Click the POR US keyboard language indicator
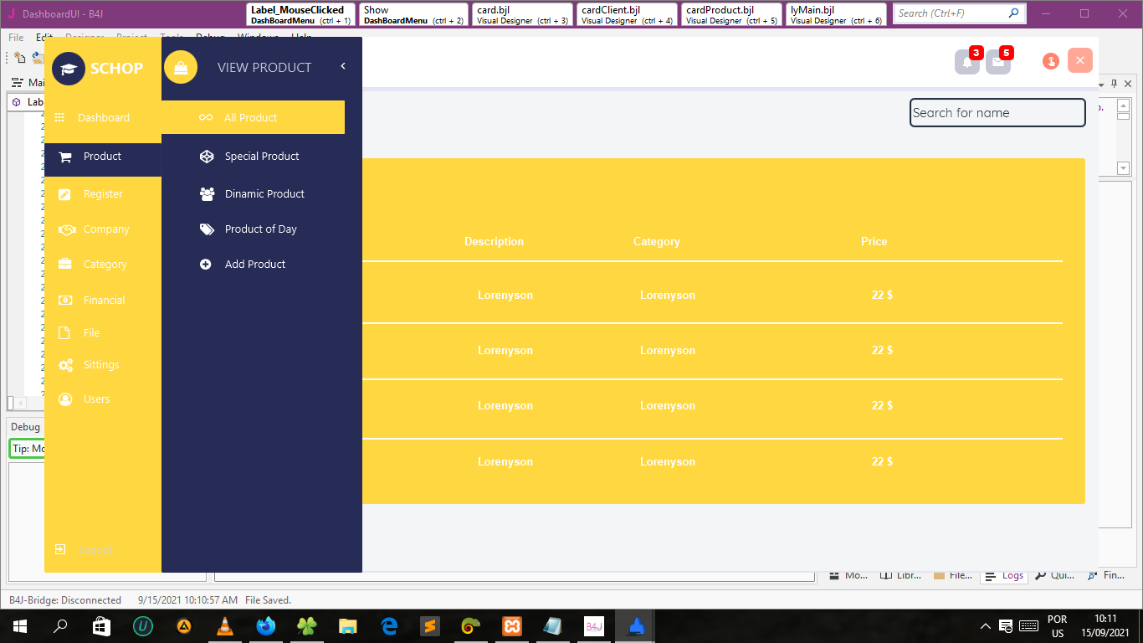1143x643 pixels. click(x=1058, y=626)
